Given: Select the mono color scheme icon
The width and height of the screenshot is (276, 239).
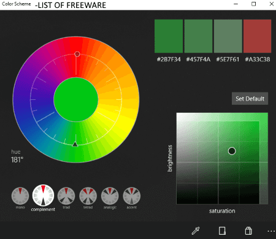Looking at the screenshot, I should tap(20, 196).
